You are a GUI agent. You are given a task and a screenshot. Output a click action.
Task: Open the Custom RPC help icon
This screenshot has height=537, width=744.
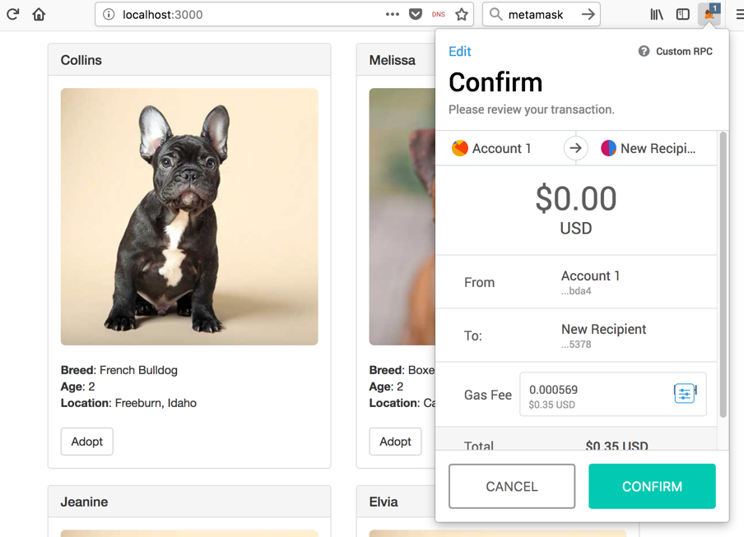coord(644,51)
